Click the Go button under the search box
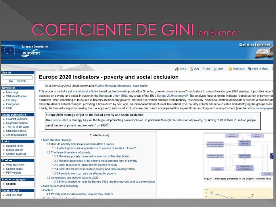This screenshot has height=207, width=276. 11,81
